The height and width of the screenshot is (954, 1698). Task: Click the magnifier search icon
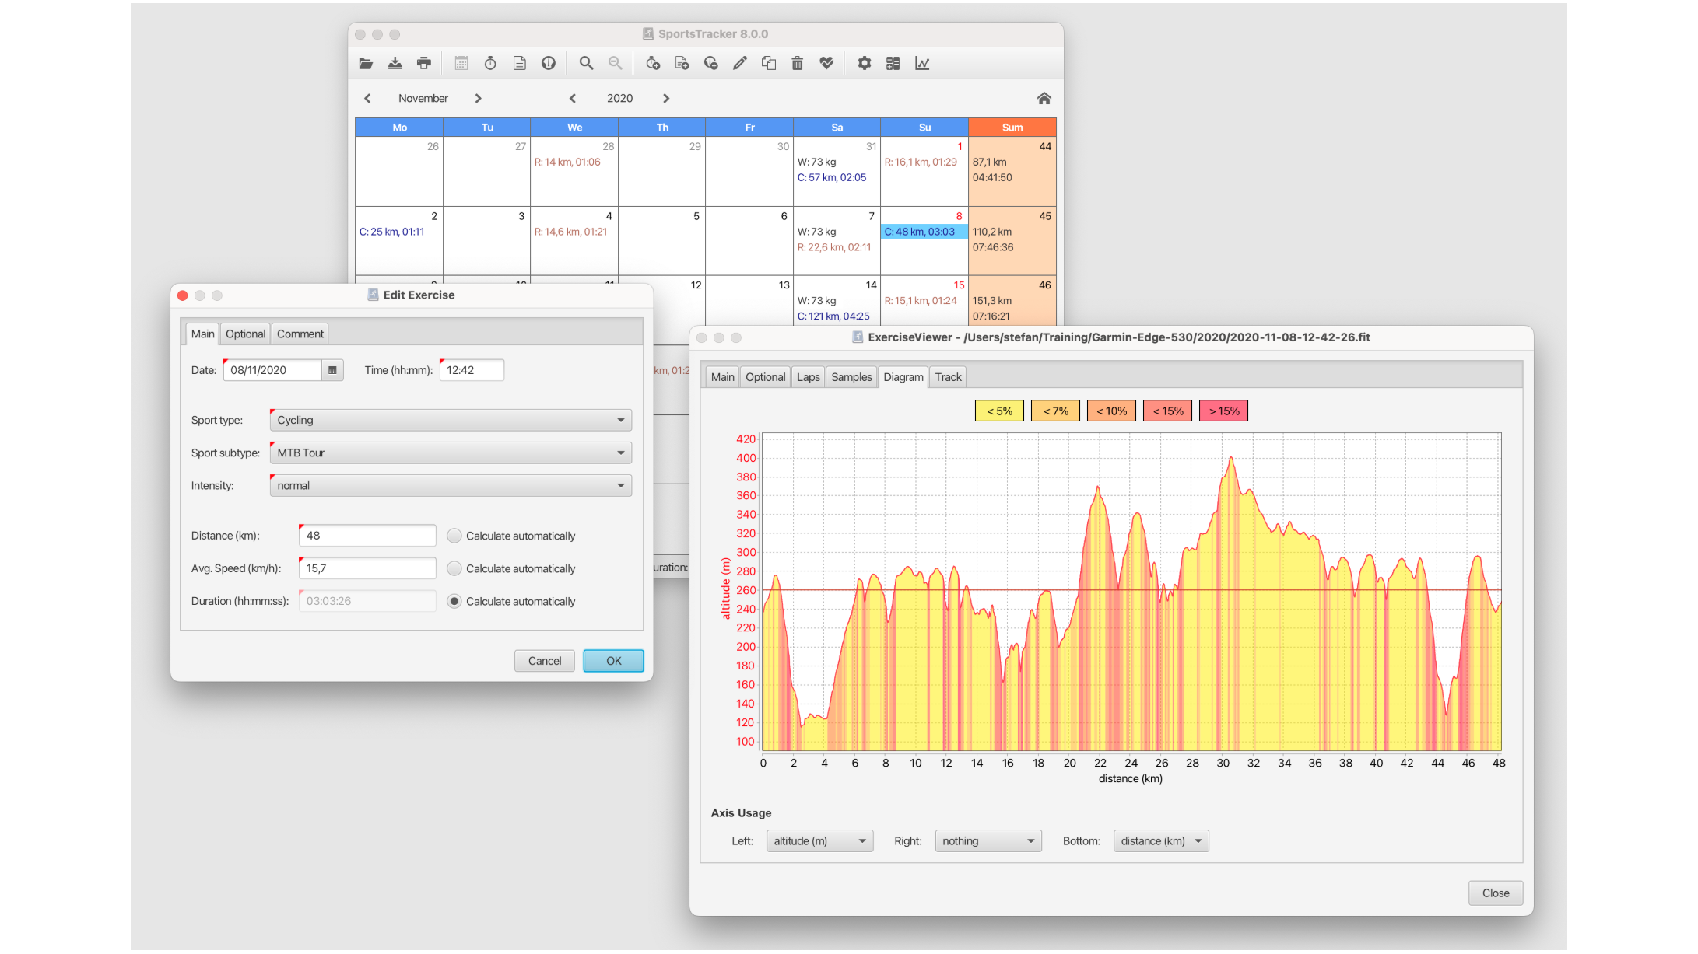pyautogui.click(x=586, y=64)
